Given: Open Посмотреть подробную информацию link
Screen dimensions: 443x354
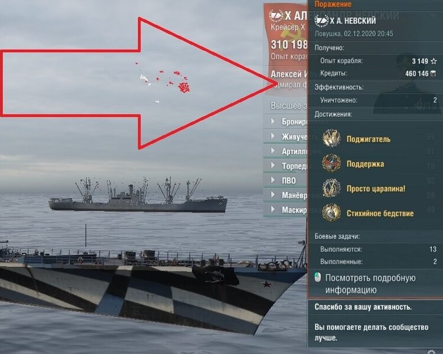Looking at the screenshot, I should (x=370, y=284).
